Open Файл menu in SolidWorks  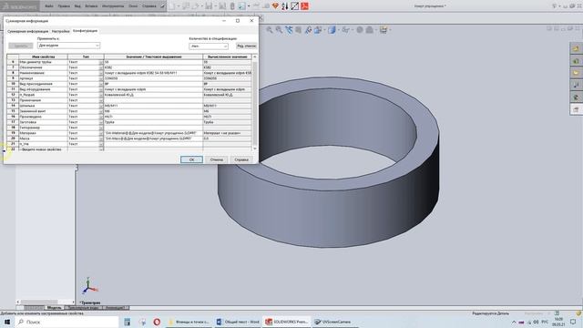click(x=48, y=6)
